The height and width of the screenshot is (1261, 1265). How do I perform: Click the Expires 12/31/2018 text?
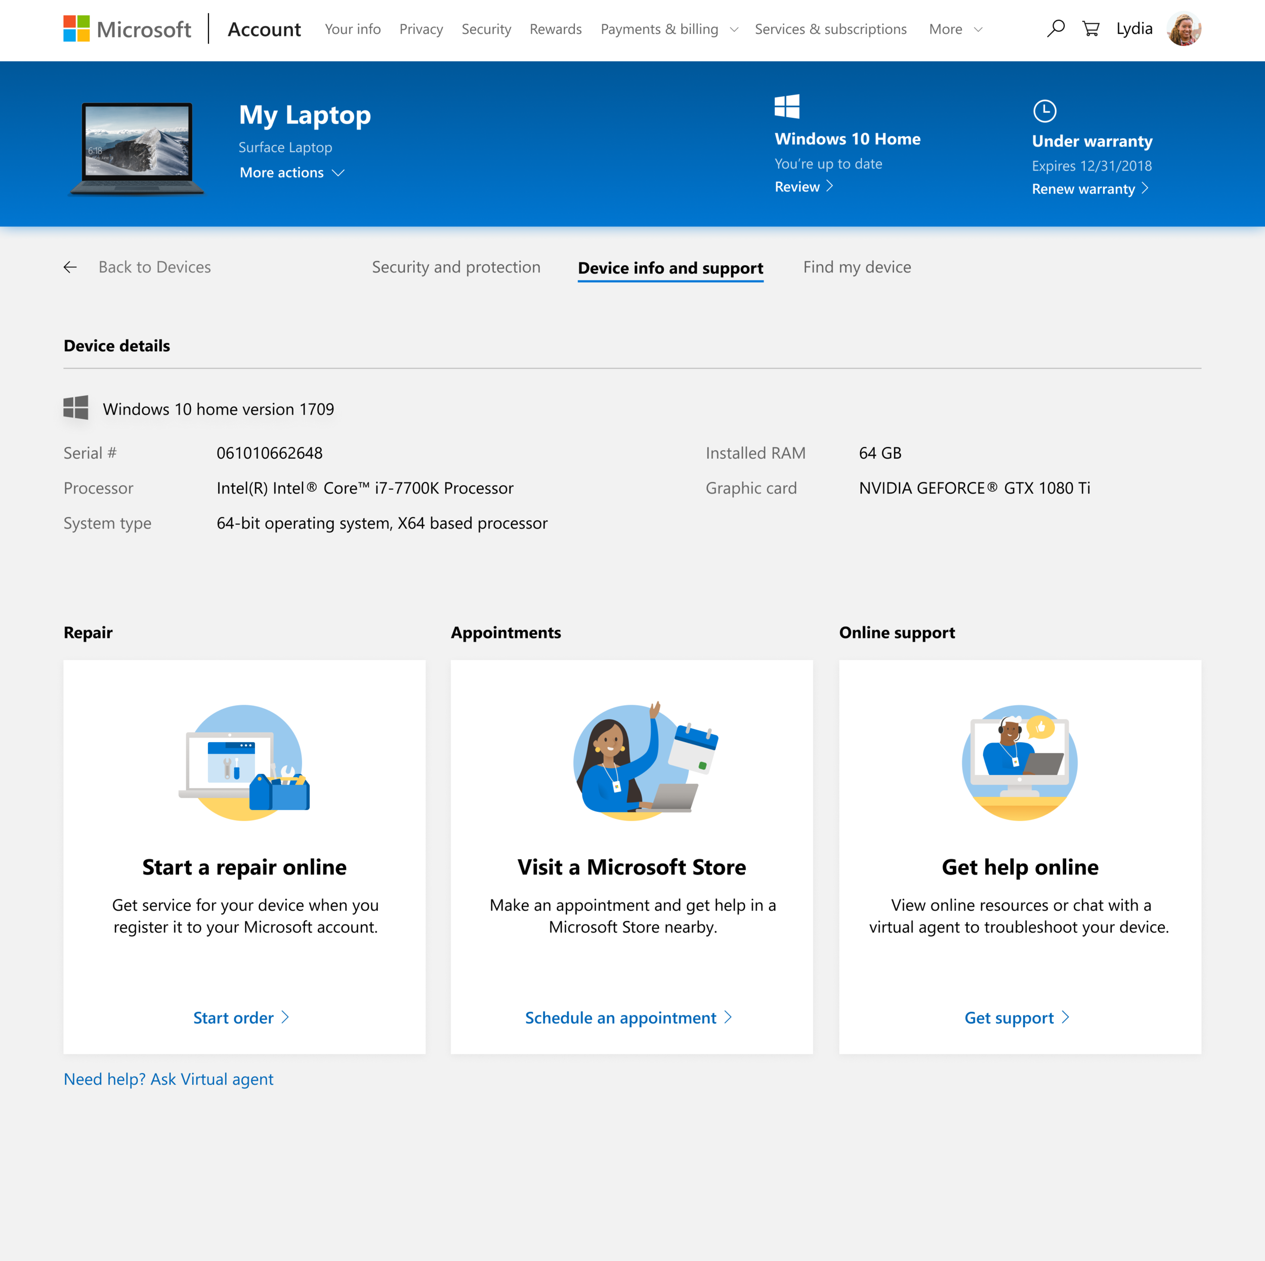coord(1091,166)
